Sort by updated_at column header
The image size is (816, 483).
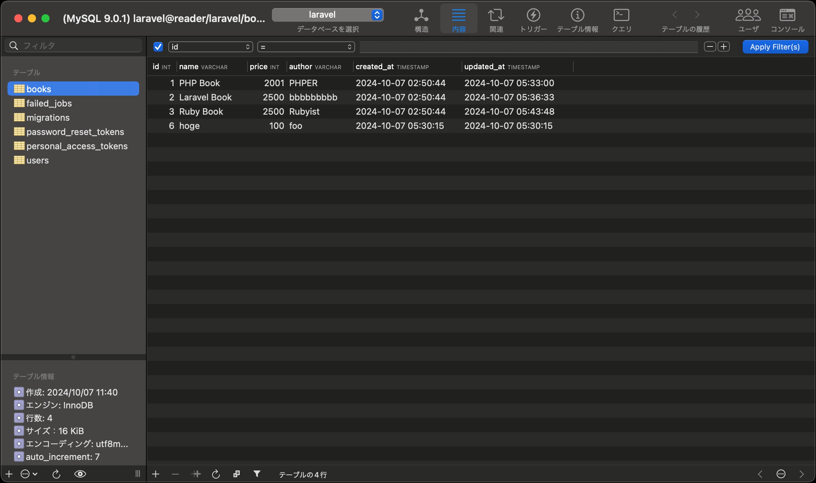click(x=517, y=67)
